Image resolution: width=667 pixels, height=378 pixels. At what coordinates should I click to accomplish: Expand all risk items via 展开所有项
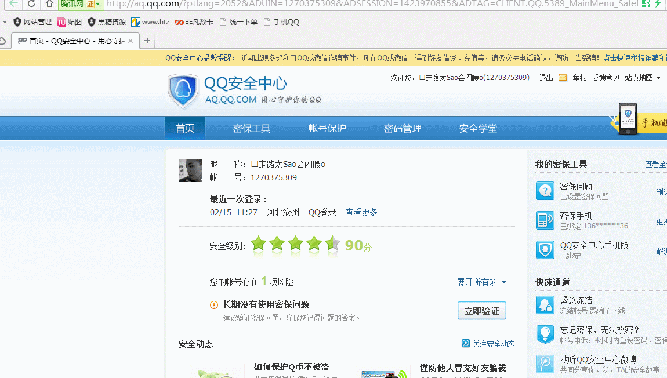point(481,282)
